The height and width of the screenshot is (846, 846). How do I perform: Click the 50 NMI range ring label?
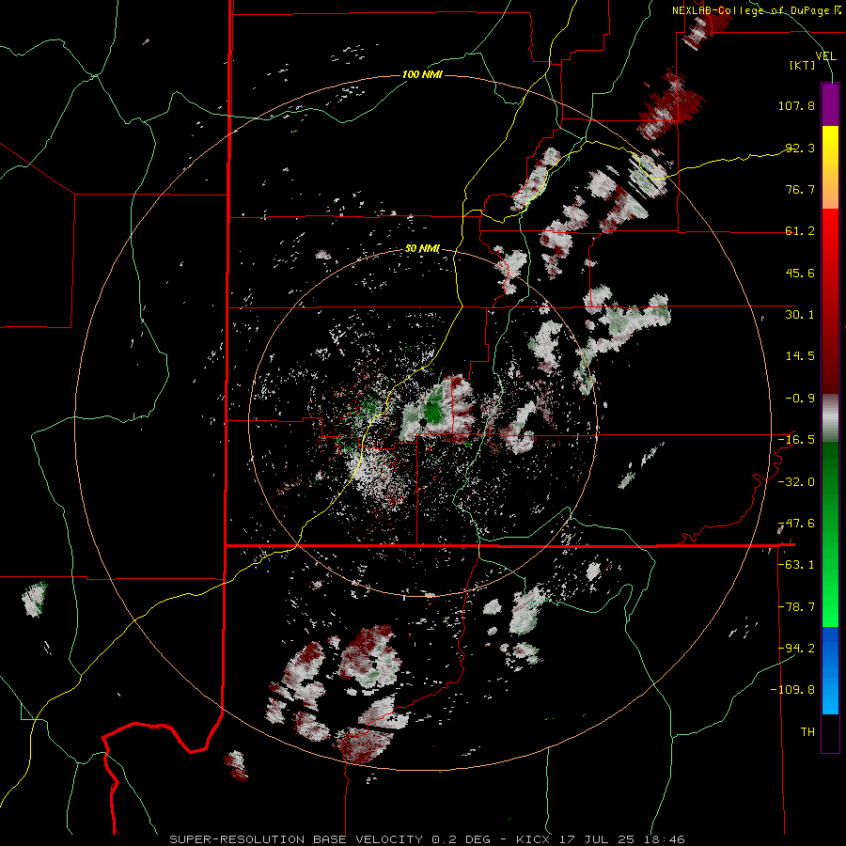pyautogui.click(x=422, y=249)
